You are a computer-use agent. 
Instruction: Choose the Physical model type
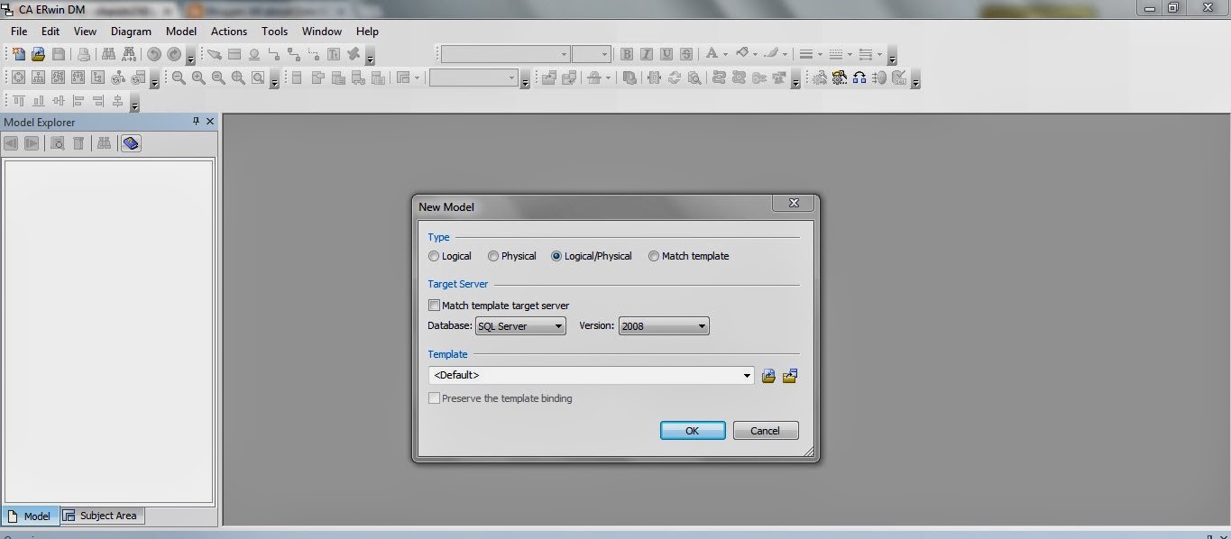tap(493, 256)
